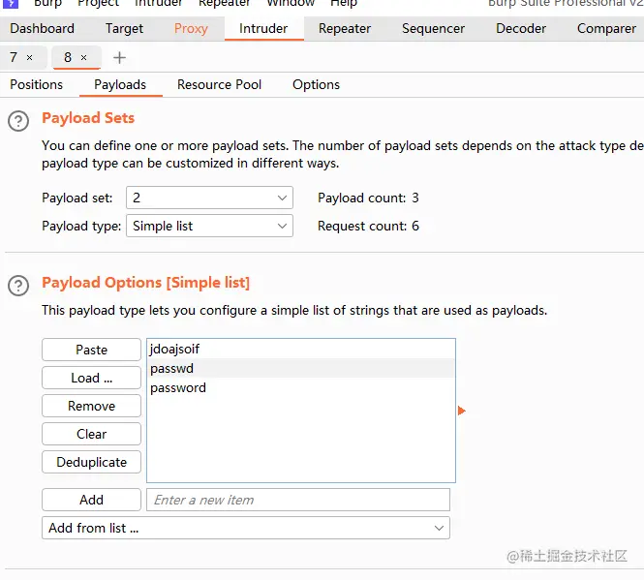
Task: Click the Deduplicate button
Action: (x=91, y=462)
